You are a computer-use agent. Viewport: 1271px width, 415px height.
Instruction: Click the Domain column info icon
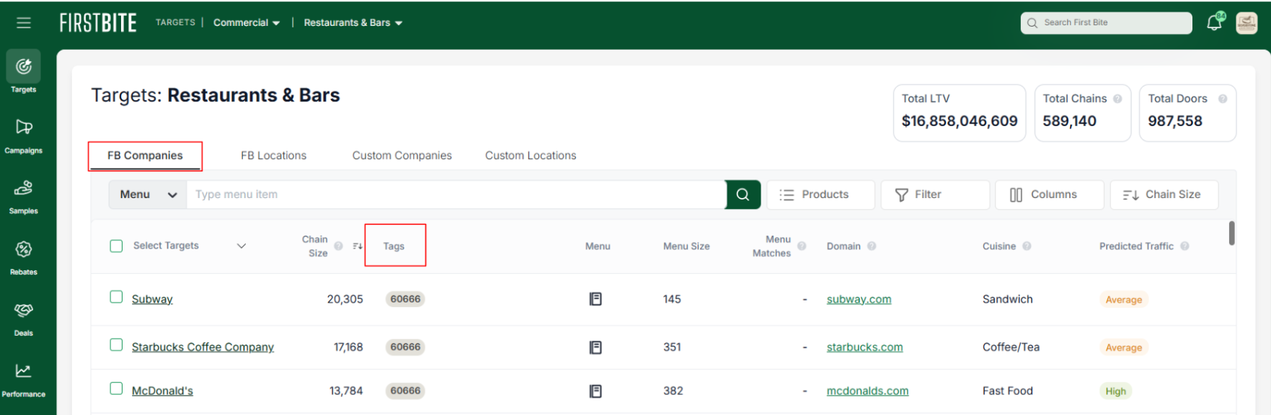pyautogui.click(x=872, y=246)
